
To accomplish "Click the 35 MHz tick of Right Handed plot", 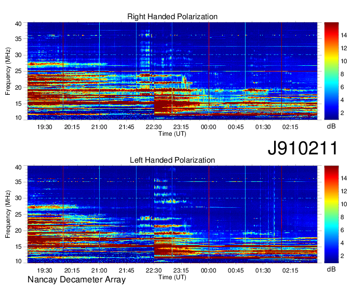I will 18,39.
